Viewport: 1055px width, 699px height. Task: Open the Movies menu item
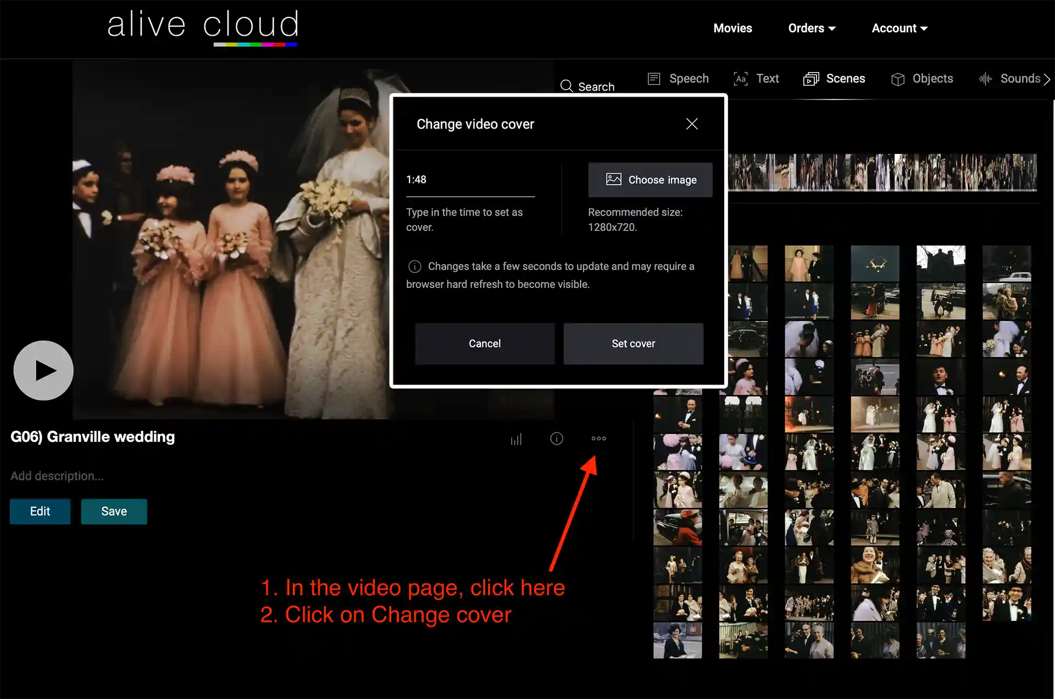(732, 28)
